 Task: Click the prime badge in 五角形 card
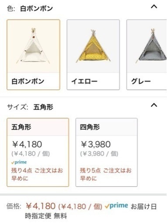(19, 162)
